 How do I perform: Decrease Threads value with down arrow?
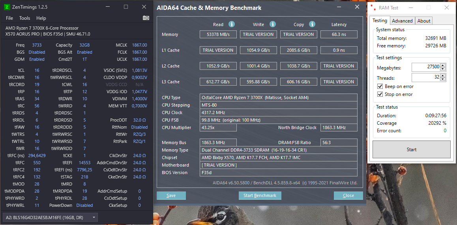point(443,79)
